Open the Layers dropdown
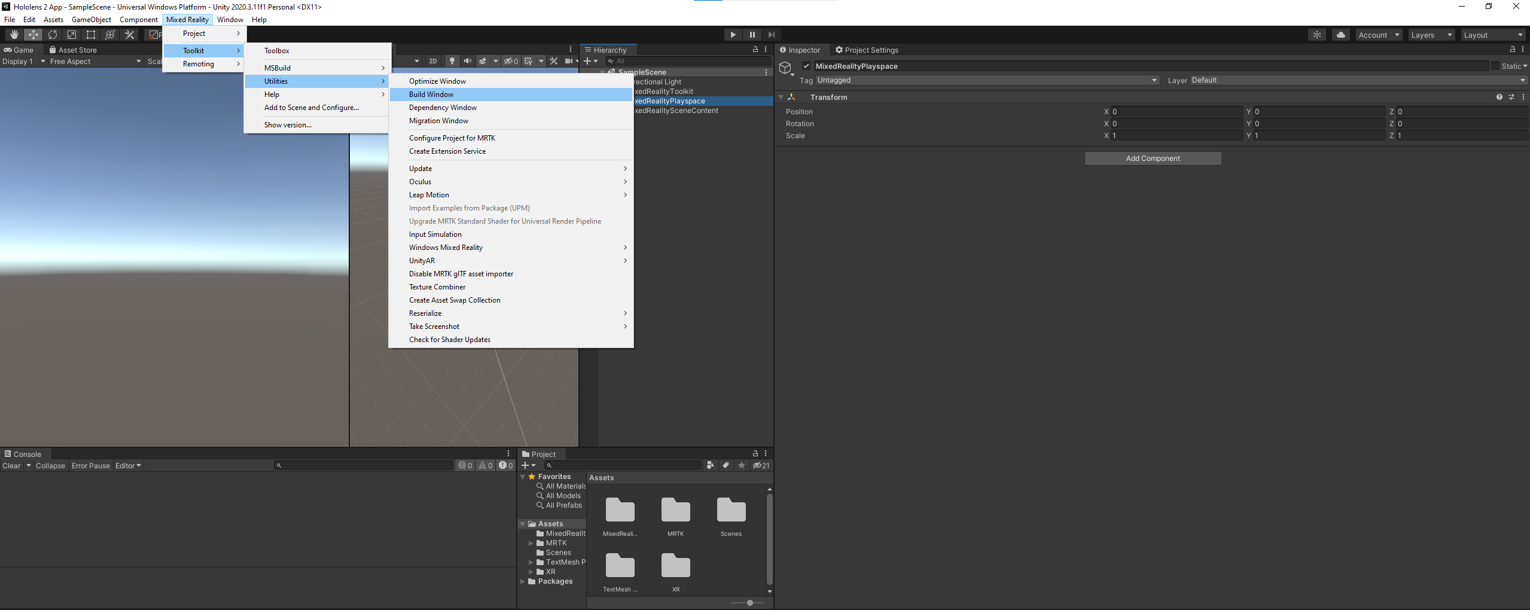 (1431, 35)
